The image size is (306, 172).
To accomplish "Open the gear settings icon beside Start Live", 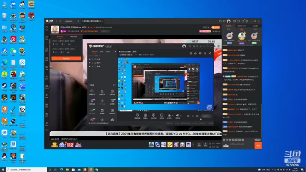I will coord(197,116).
